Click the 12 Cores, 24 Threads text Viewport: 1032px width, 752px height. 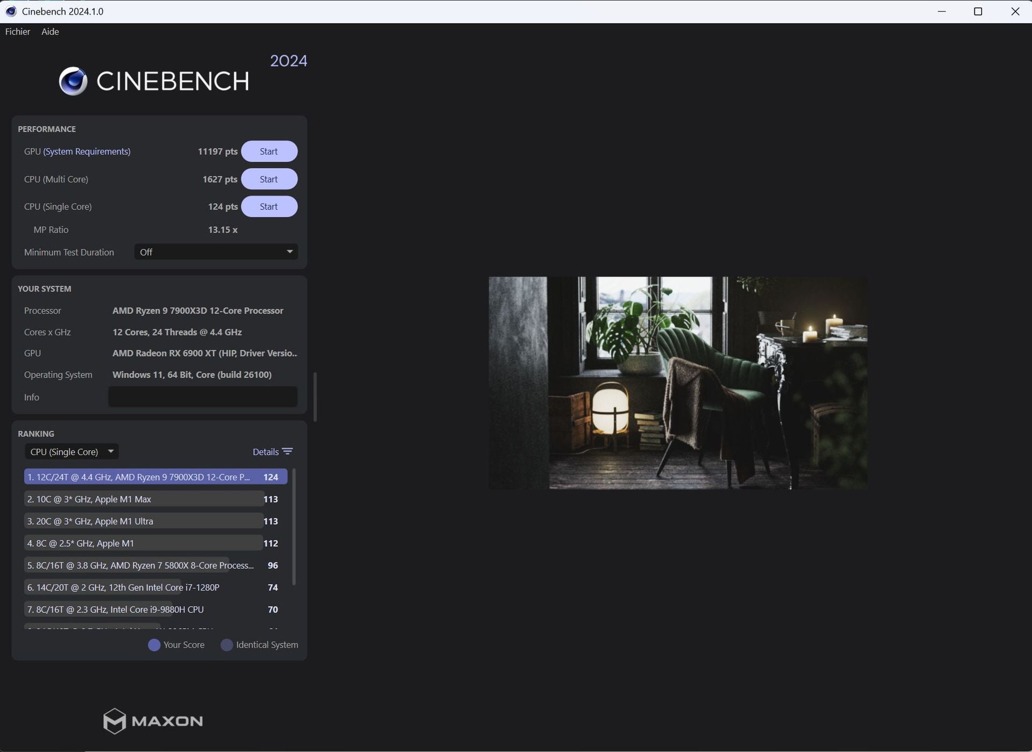[x=177, y=332]
